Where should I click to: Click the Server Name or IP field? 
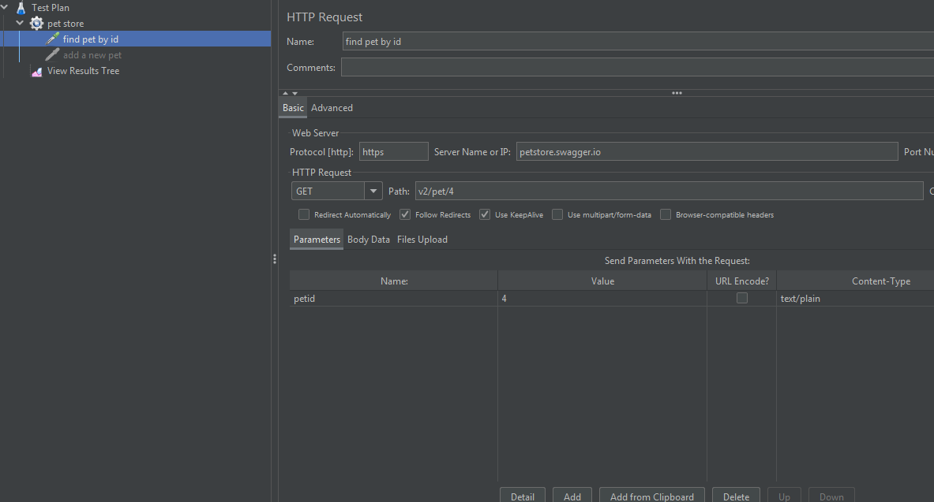(x=707, y=151)
